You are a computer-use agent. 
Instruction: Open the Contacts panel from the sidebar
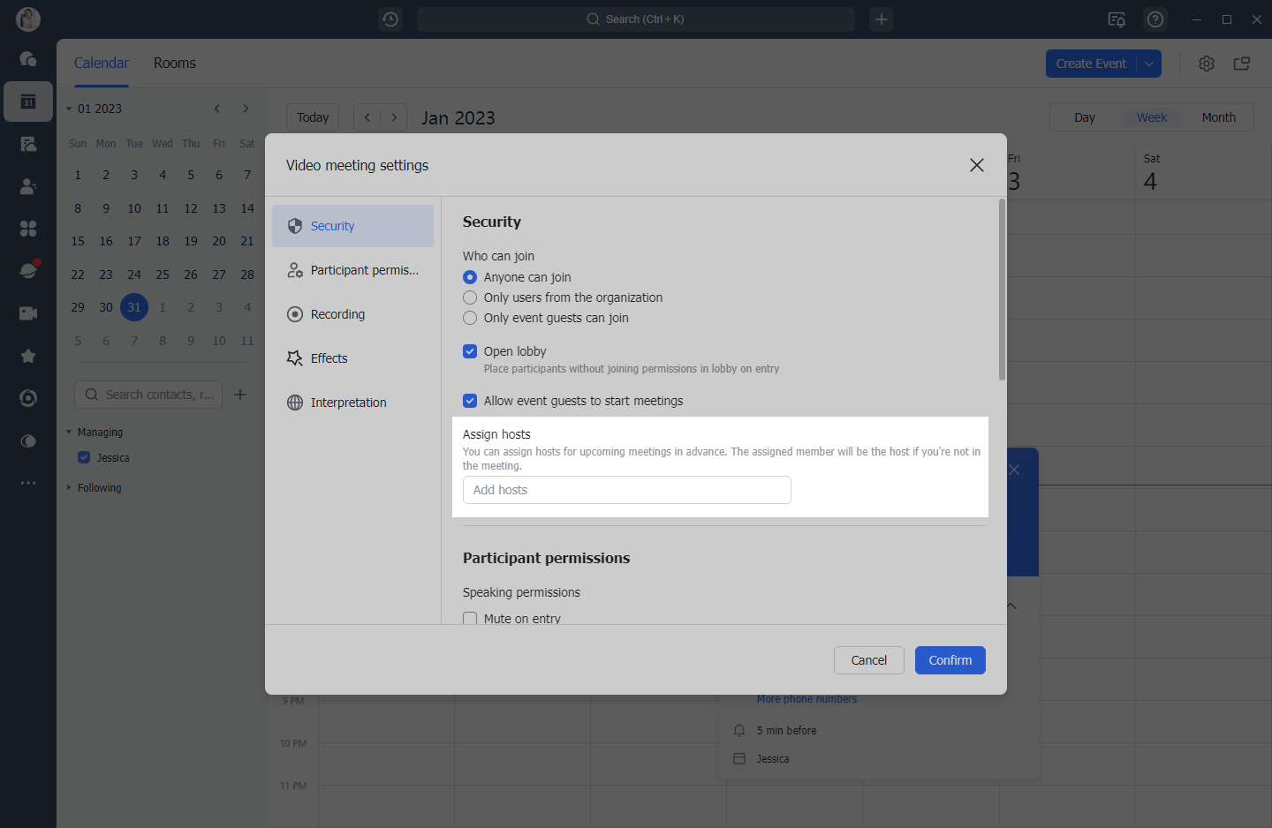[28, 186]
